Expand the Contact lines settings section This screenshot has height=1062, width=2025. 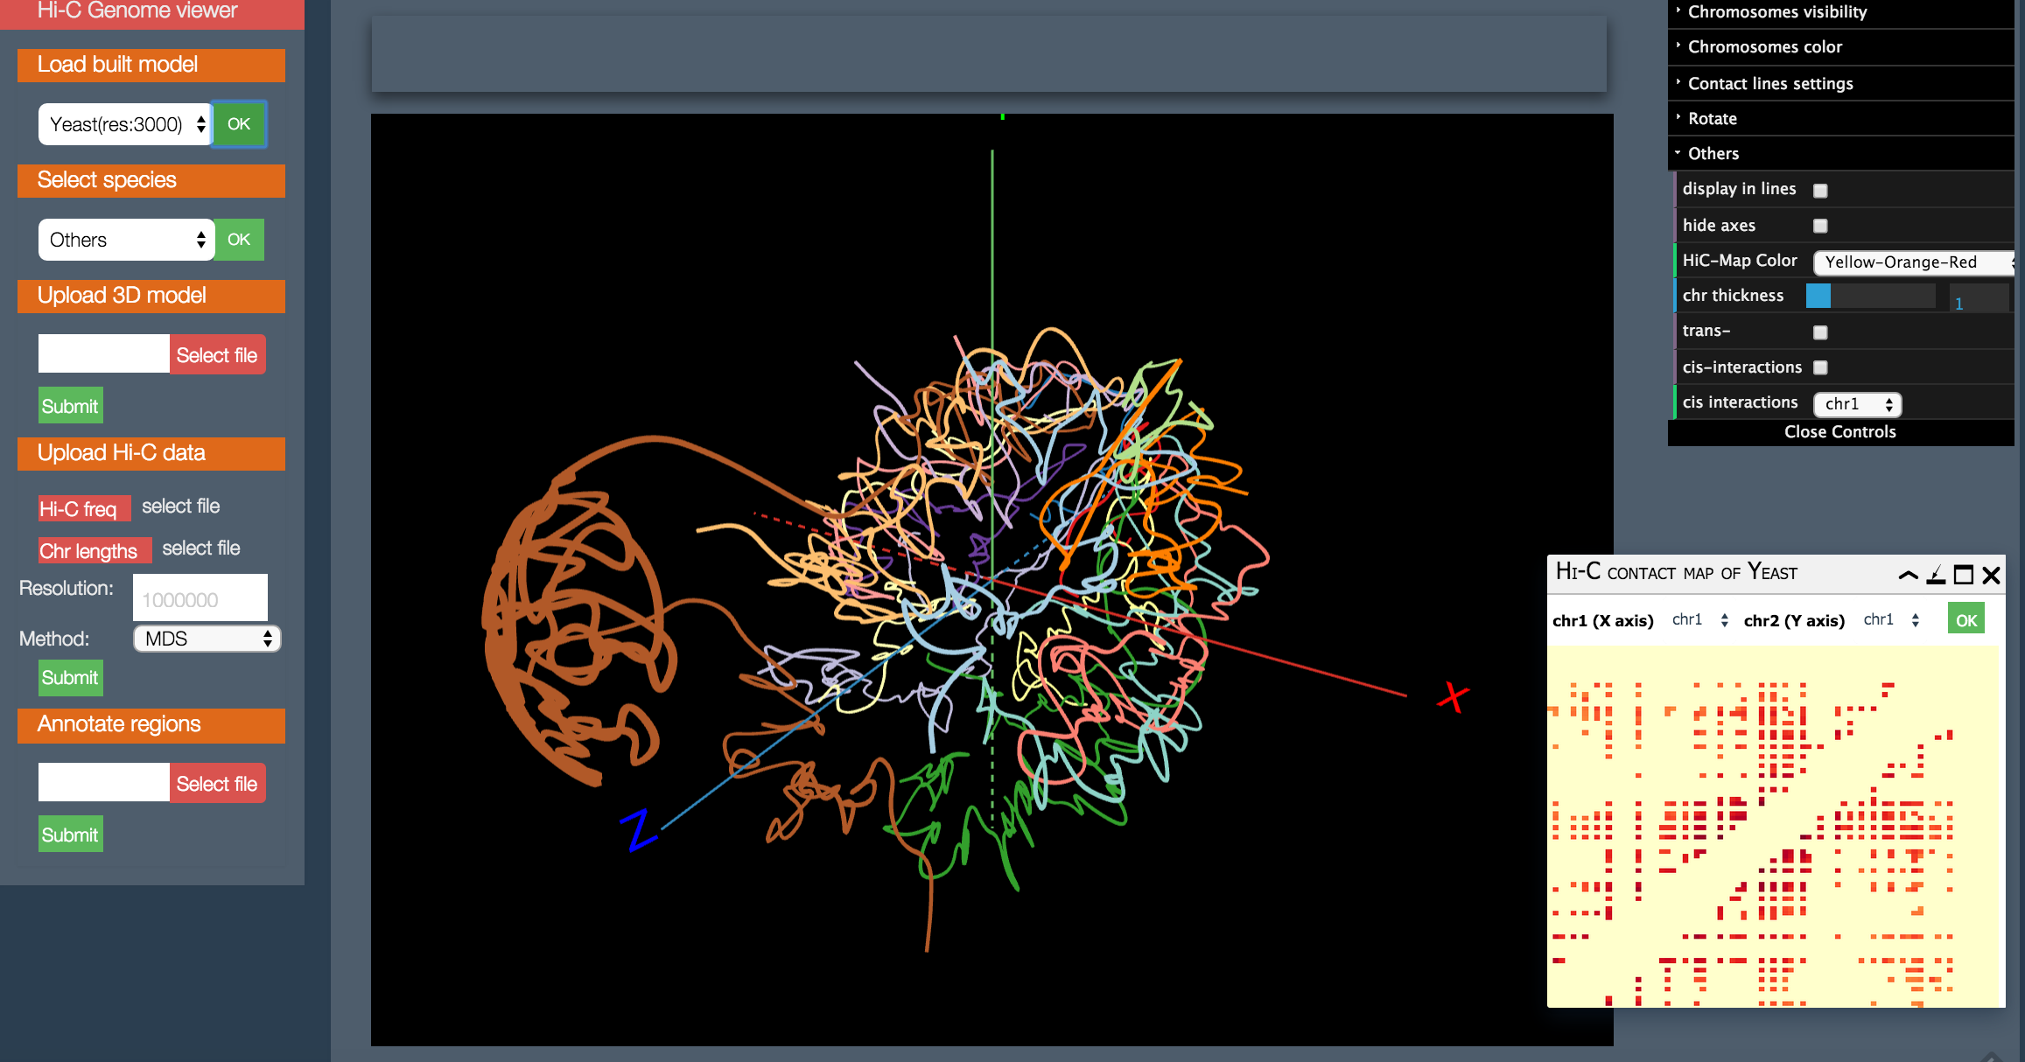tap(1769, 84)
